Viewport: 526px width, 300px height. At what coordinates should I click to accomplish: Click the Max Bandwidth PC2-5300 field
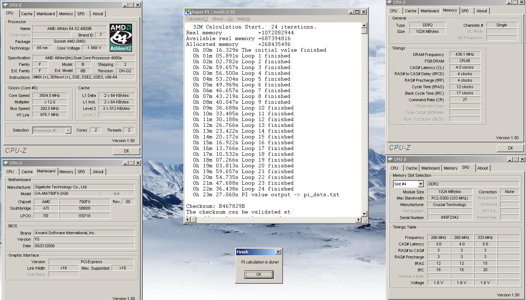[x=450, y=198]
